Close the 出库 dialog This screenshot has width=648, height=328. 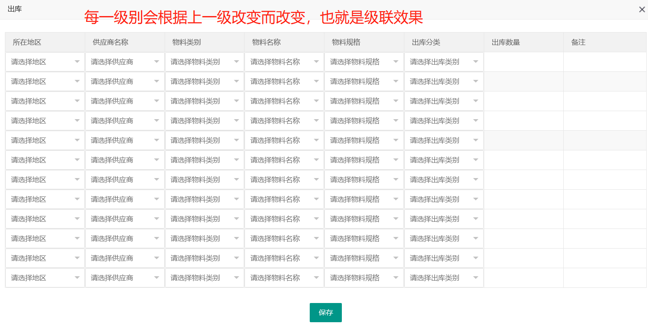pyautogui.click(x=641, y=9)
